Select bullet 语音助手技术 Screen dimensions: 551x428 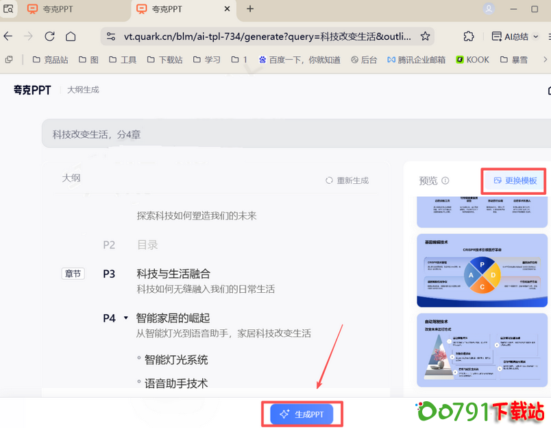[x=176, y=383]
